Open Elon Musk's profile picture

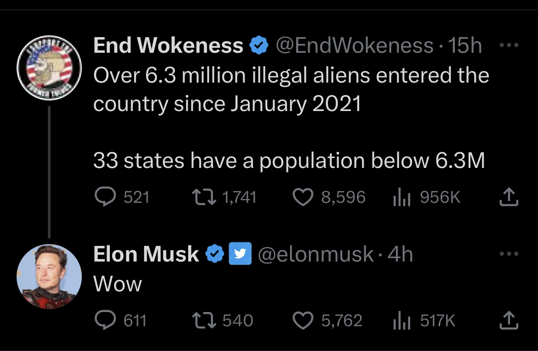[49, 276]
